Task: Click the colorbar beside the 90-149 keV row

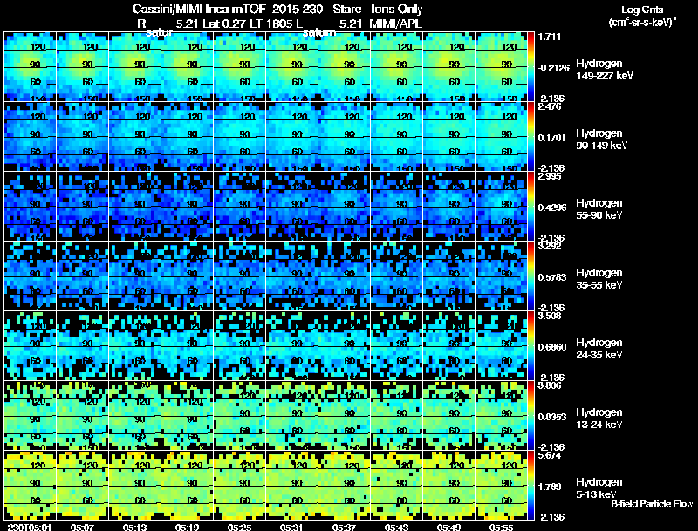Action: (x=530, y=137)
